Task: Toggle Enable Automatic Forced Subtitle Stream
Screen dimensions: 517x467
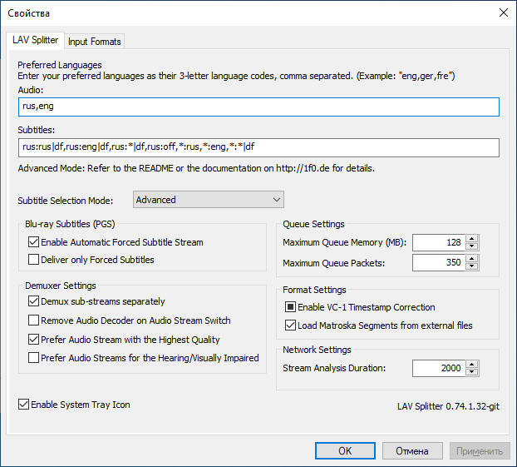Action: pyautogui.click(x=34, y=242)
